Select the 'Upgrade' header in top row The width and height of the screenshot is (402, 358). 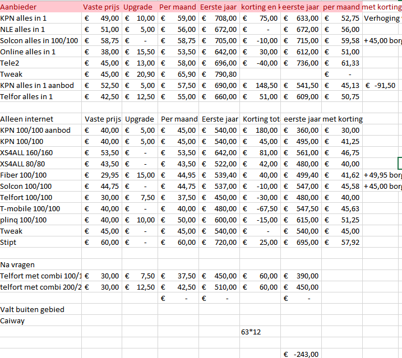coord(140,7)
